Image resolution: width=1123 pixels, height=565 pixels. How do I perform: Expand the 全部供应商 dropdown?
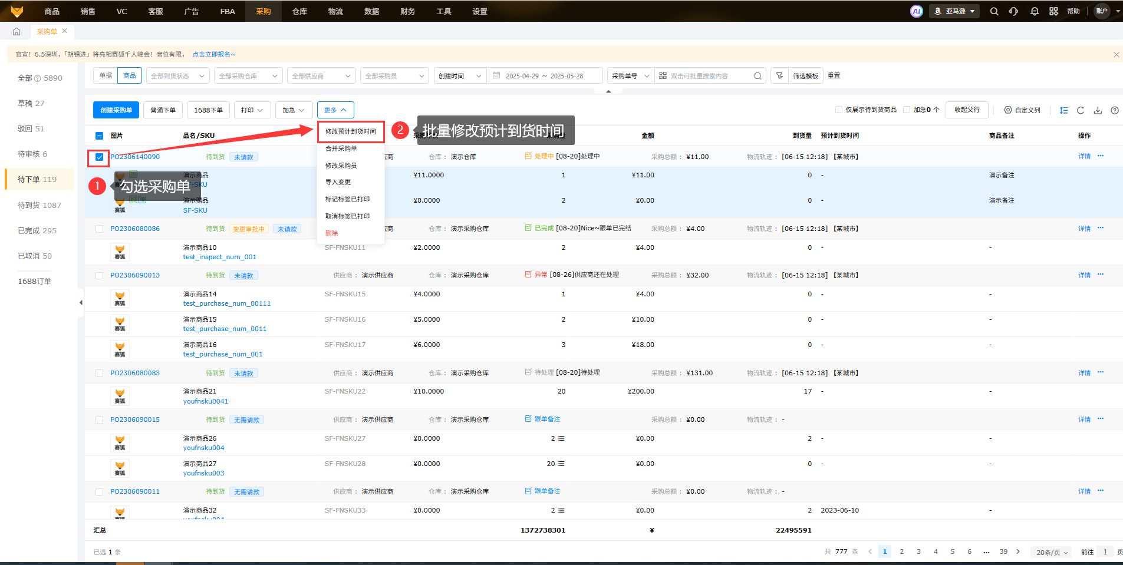click(321, 76)
